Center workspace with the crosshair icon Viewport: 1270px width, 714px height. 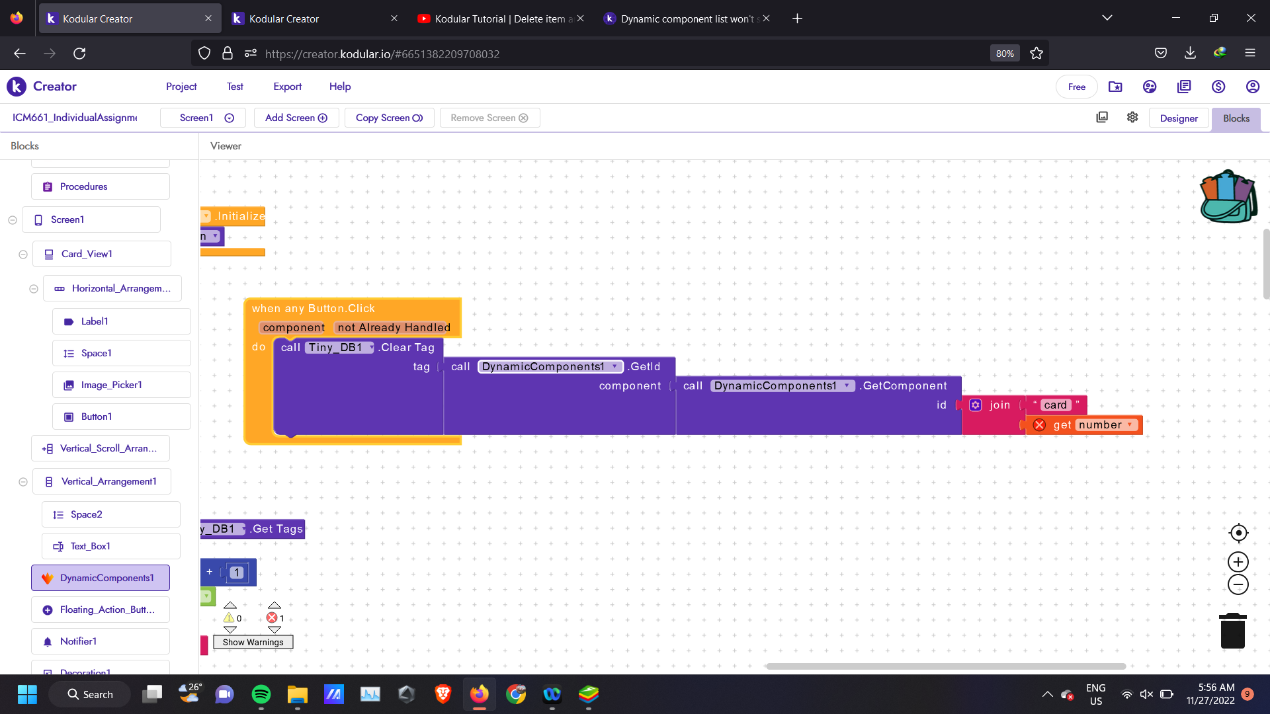[x=1238, y=533]
